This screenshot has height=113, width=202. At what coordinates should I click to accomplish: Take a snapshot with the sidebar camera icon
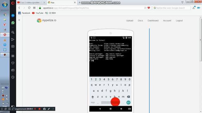[x=13, y=46]
